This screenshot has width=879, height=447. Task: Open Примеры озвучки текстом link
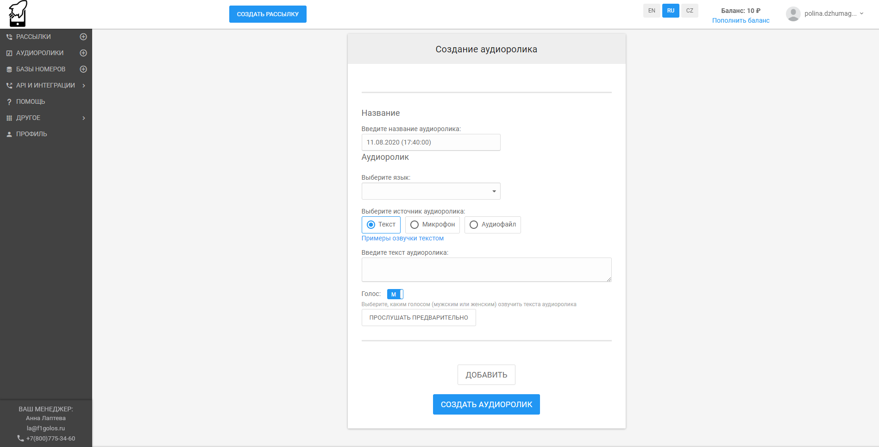tap(402, 238)
